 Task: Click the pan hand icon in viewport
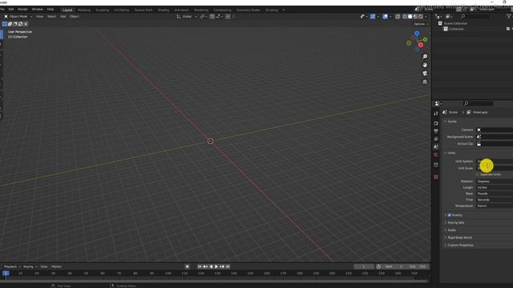tap(425, 65)
